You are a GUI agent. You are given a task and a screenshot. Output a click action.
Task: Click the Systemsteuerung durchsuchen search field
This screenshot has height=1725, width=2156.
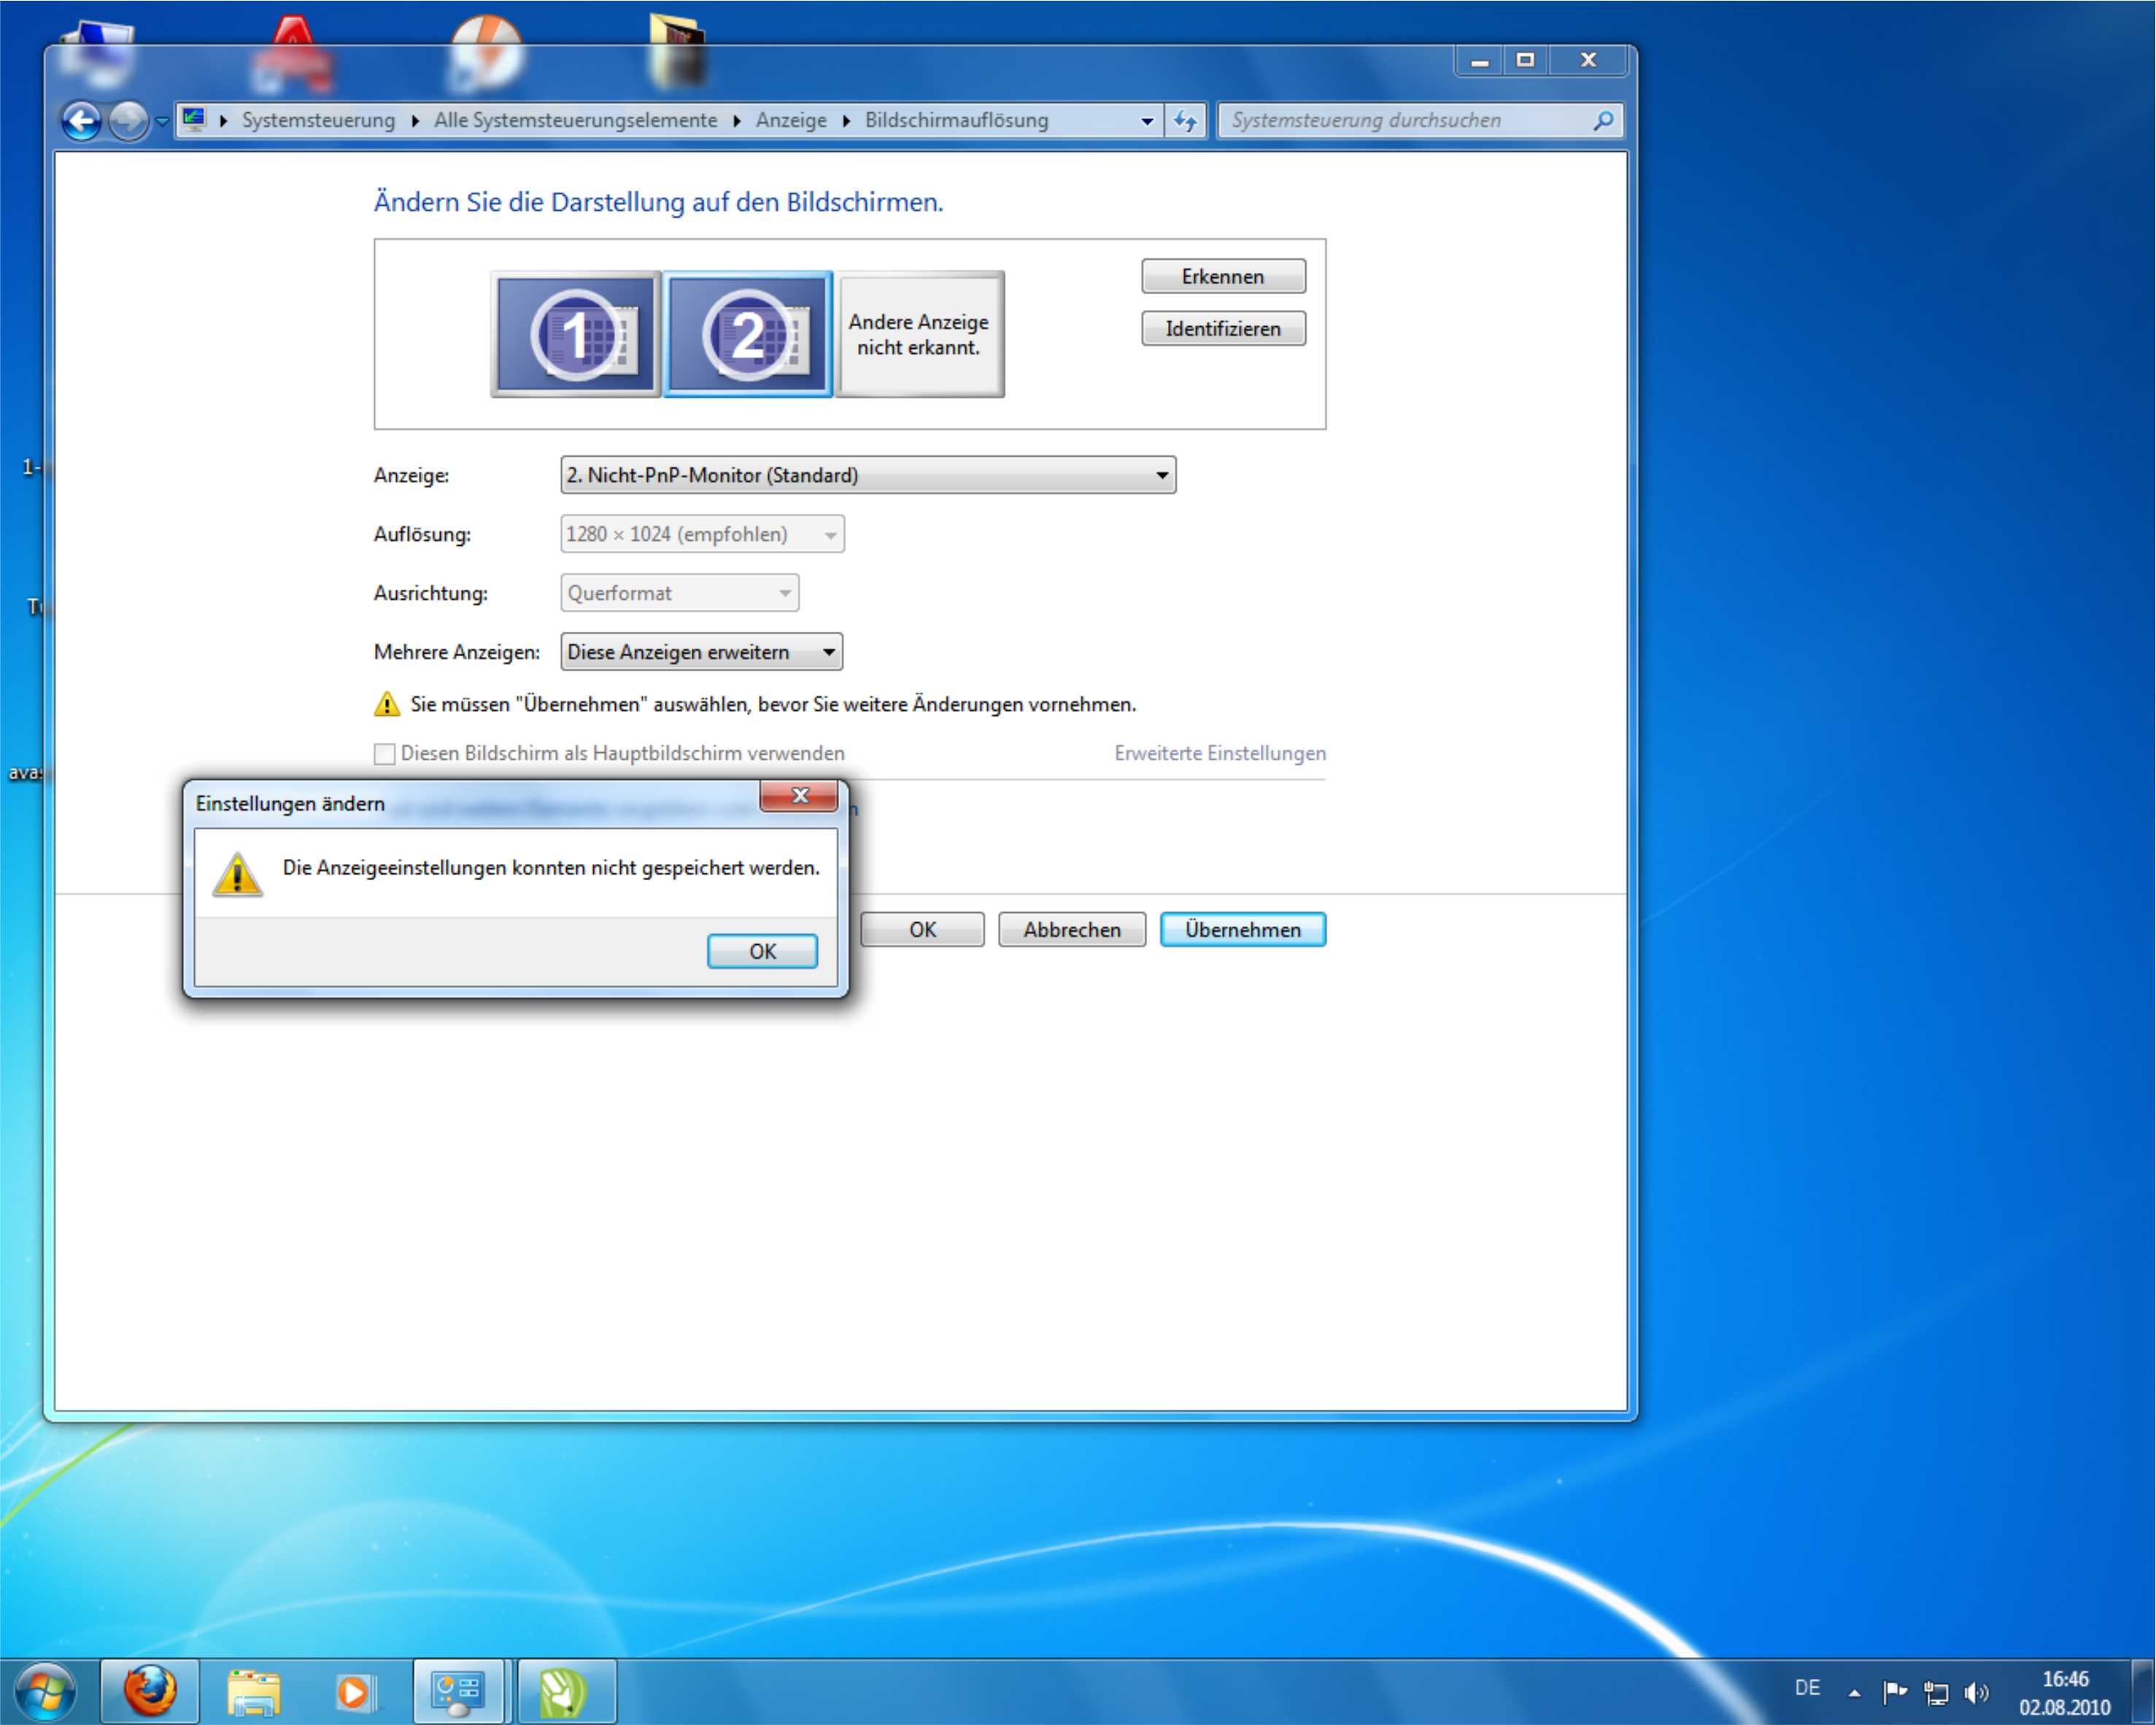pos(1400,120)
